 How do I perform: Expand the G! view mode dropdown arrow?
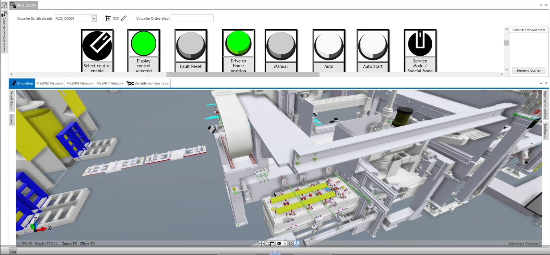[x=285, y=244]
